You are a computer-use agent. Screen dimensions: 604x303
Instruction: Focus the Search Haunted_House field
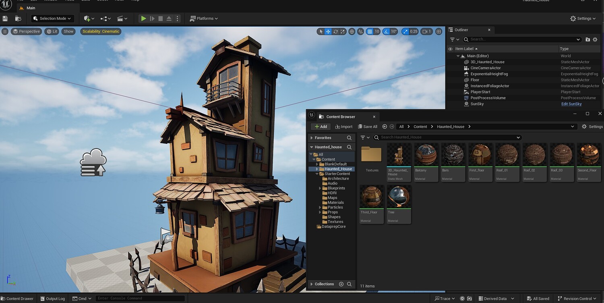(447, 137)
